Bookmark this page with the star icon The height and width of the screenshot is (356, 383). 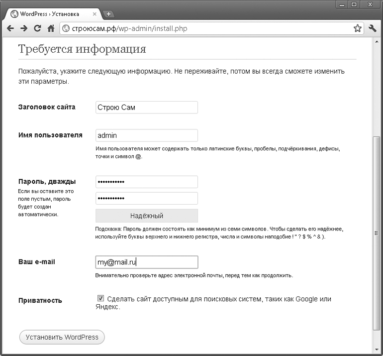(x=357, y=28)
